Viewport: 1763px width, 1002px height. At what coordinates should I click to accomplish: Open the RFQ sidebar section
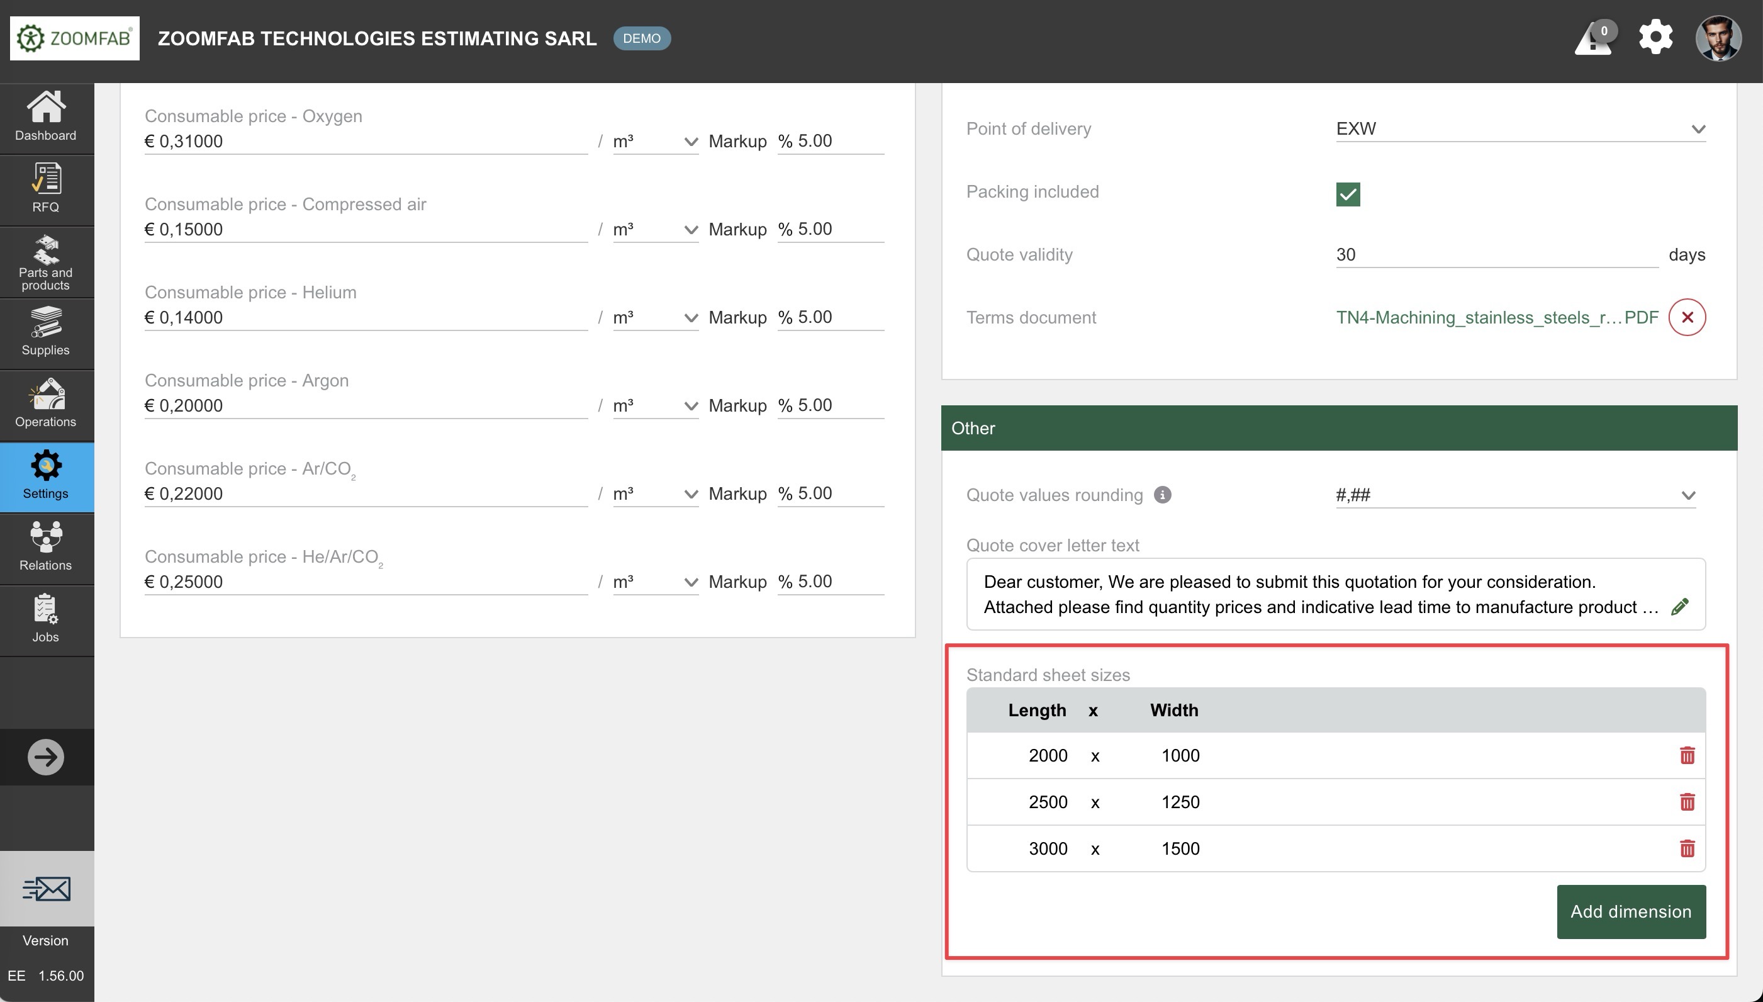click(x=45, y=189)
